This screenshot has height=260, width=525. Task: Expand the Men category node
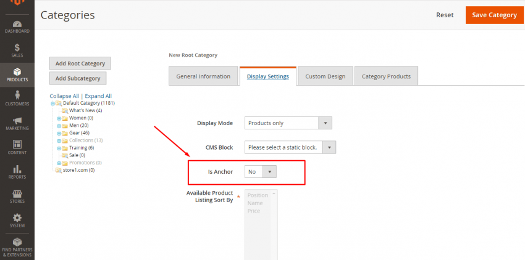(x=59, y=126)
